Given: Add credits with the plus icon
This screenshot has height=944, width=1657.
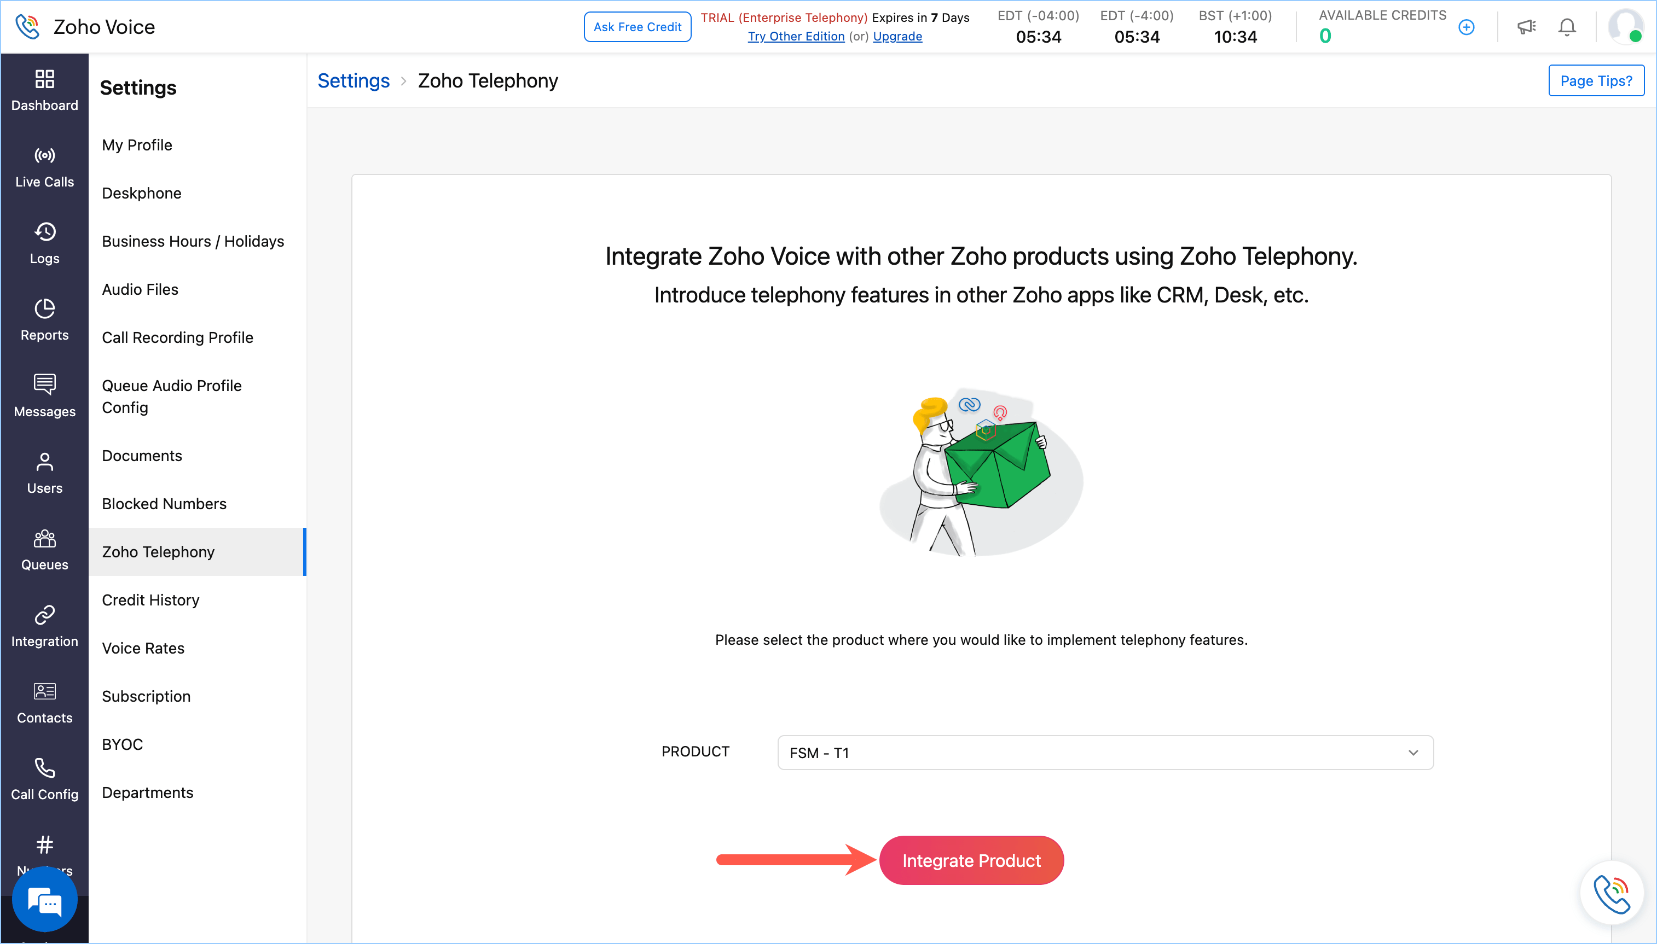Looking at the screenshot, I should pyautogui.click(x=1467, y=27).
